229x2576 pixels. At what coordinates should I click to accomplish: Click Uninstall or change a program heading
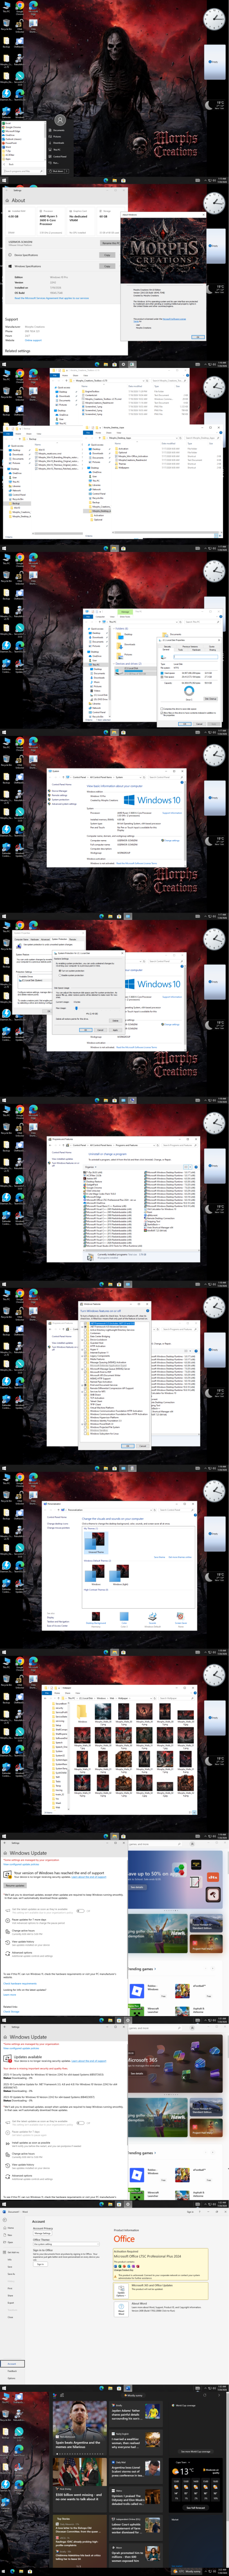[108, 1154]
